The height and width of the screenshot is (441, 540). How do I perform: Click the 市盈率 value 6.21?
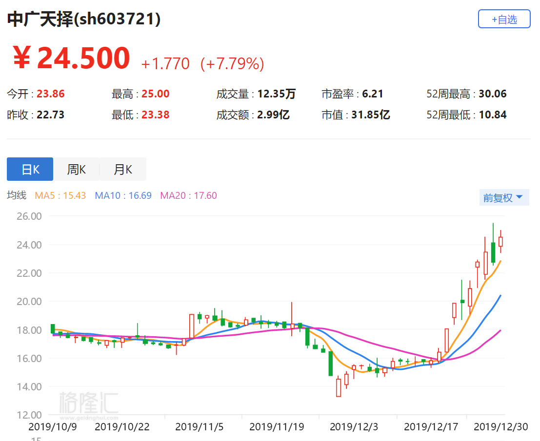coord(373,94)
